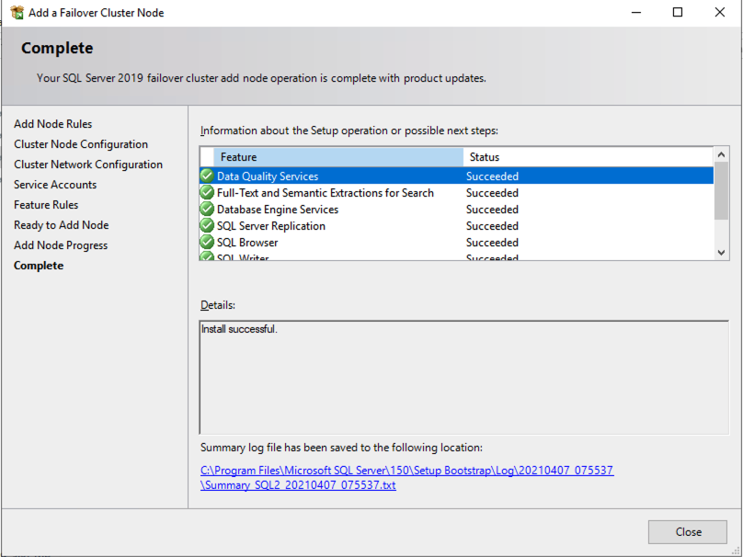Select the Database Engine Services row
The width and height of the screenshot is (743, 557).
point(457,209)
